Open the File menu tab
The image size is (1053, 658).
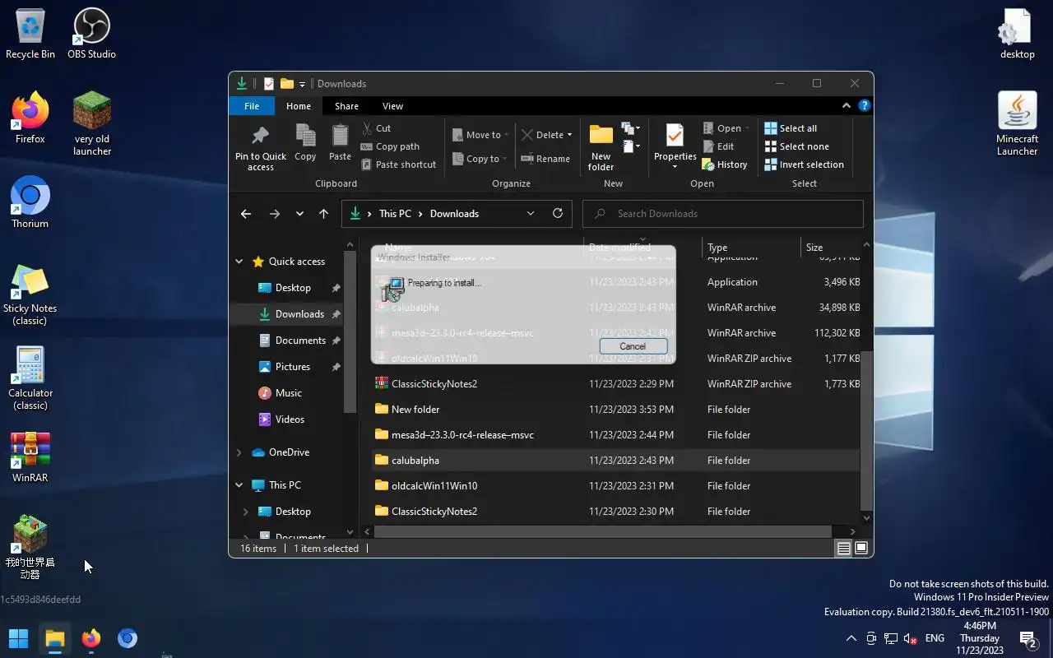click(252, 106)
